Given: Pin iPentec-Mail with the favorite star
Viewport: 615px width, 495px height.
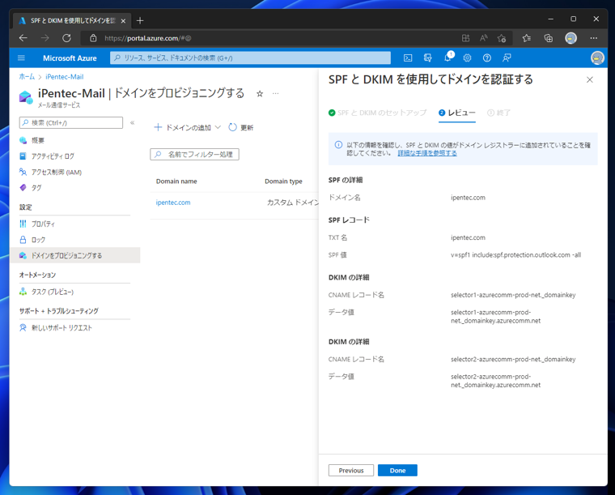Looking at the screenshot, I should tap(260, 94).
